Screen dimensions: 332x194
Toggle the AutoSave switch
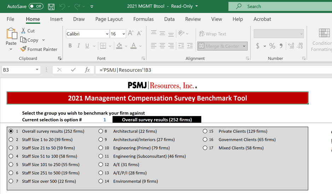(36, 6)
